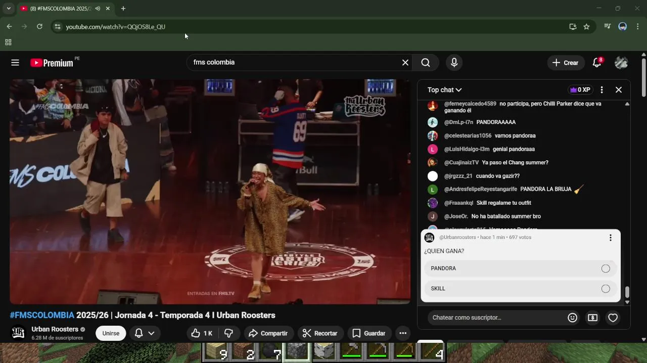This screenshot has height=363, width=647.
Task: View site information icon in address bar
Action: (x=57, y=27)
